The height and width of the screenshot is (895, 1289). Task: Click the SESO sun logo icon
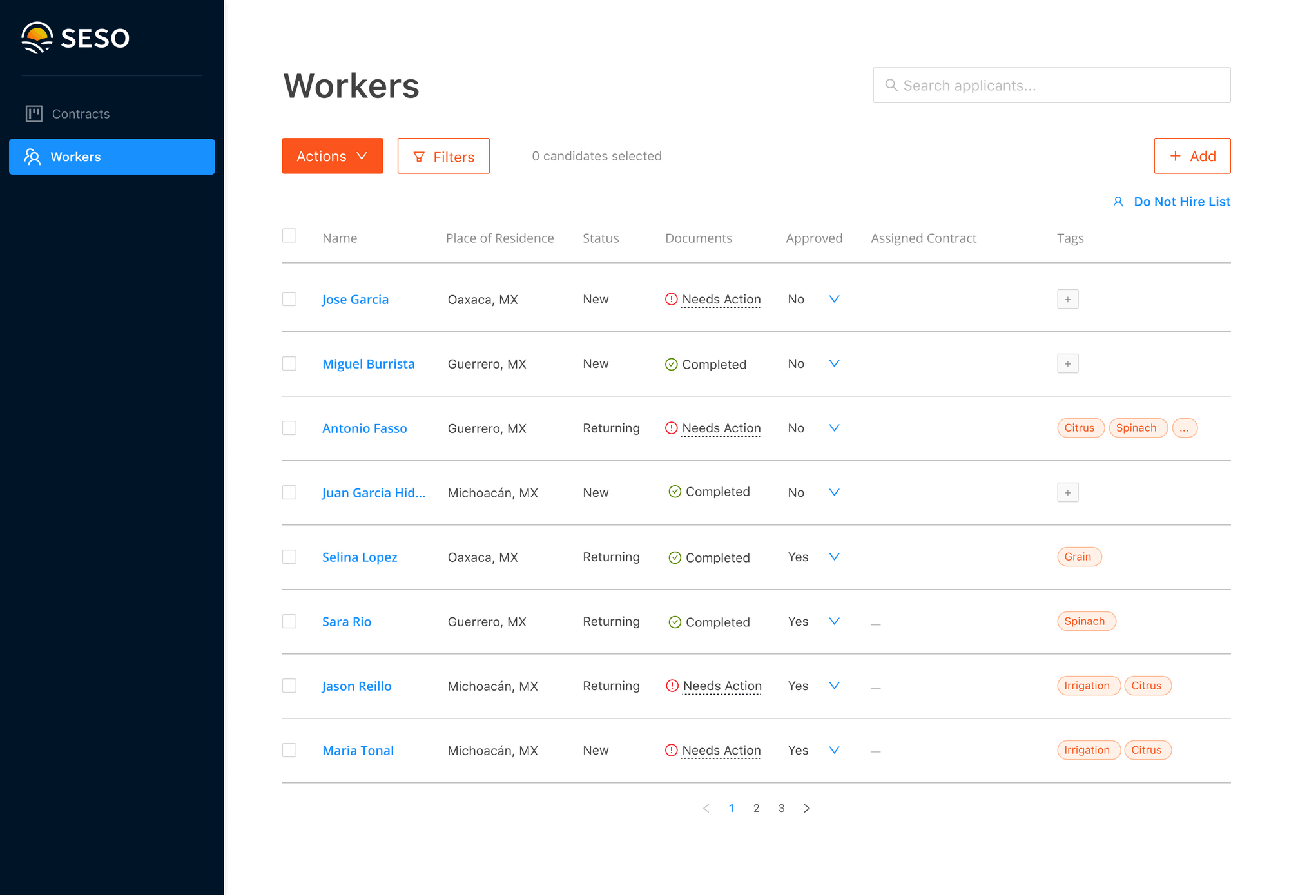[37, 38]
